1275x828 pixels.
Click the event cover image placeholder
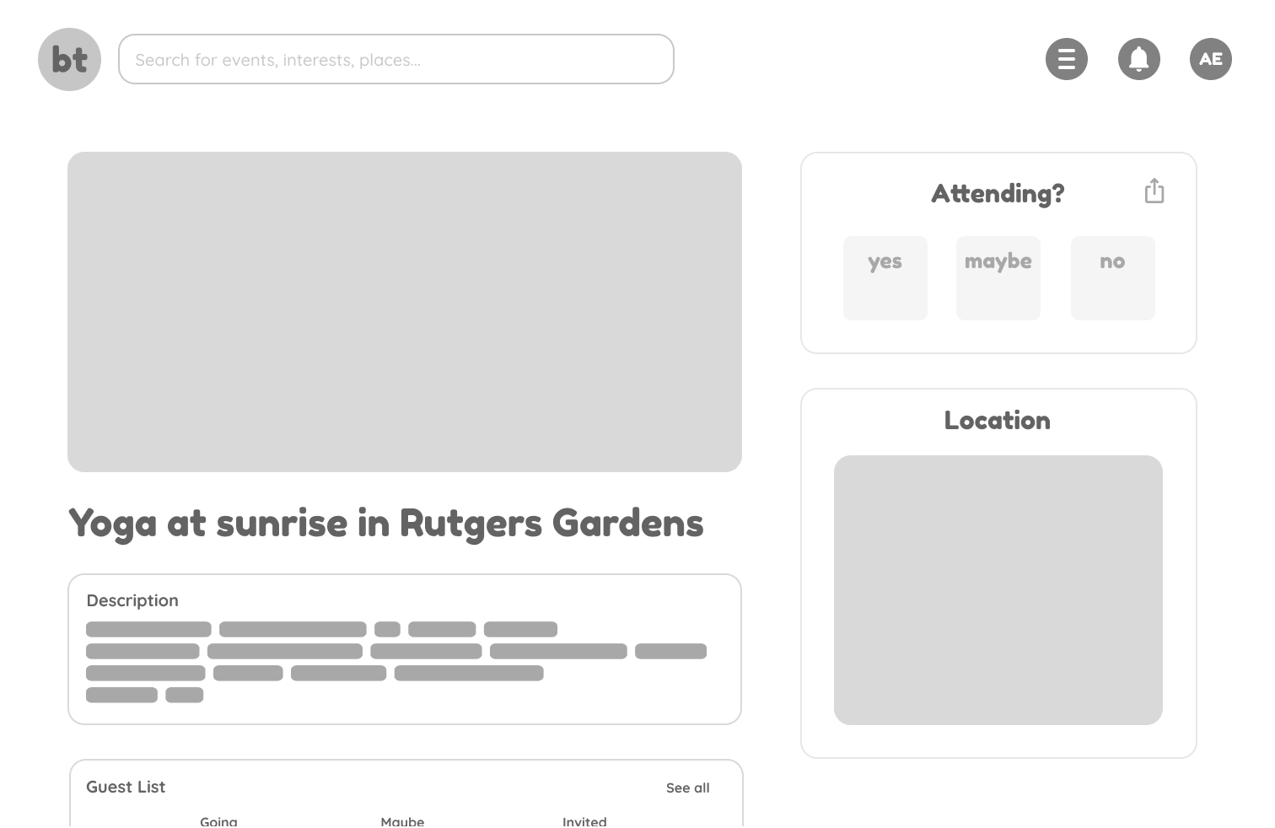pos(405,312)
